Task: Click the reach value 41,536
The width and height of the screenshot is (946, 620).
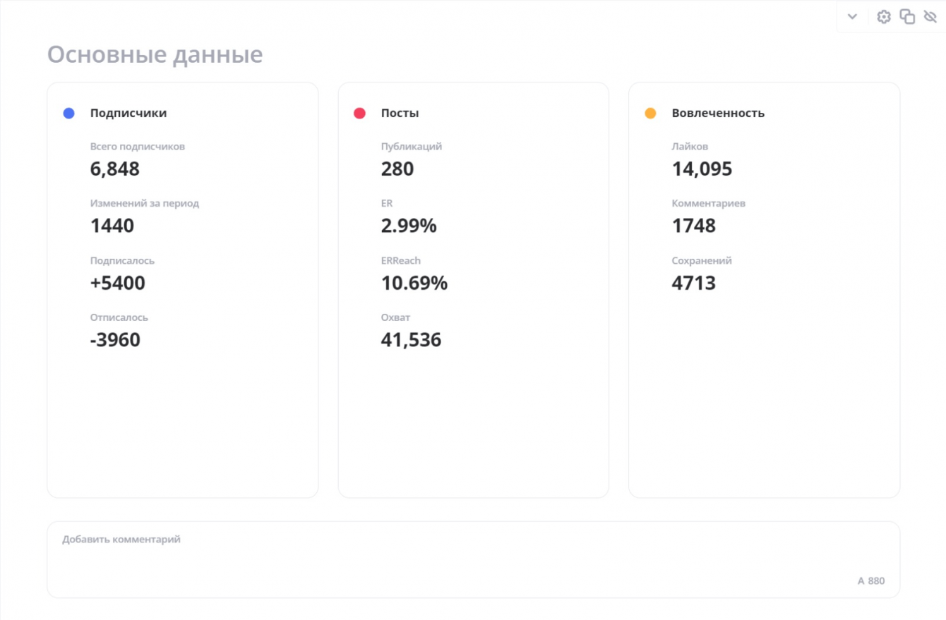Action: point(411,340)
